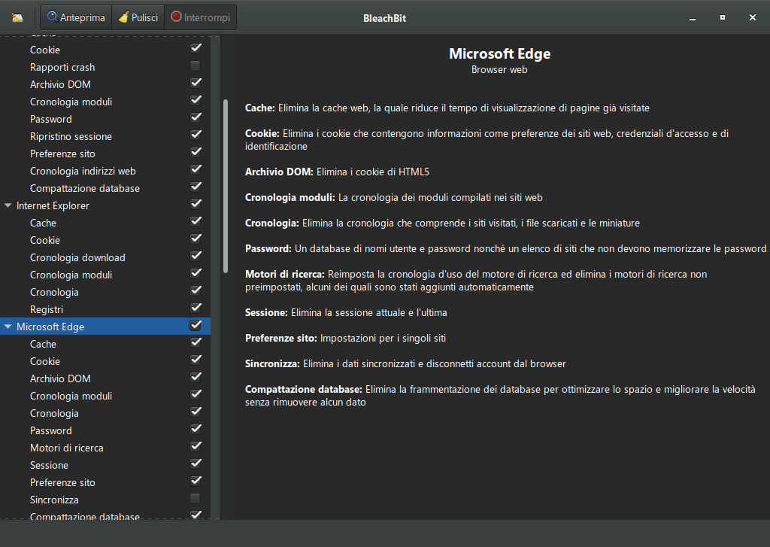
Task: Select Cronologia row under Internet Explorer
Action: click(105, 292)
